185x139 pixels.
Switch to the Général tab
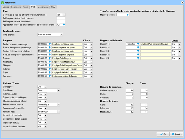tap(6, 7)
